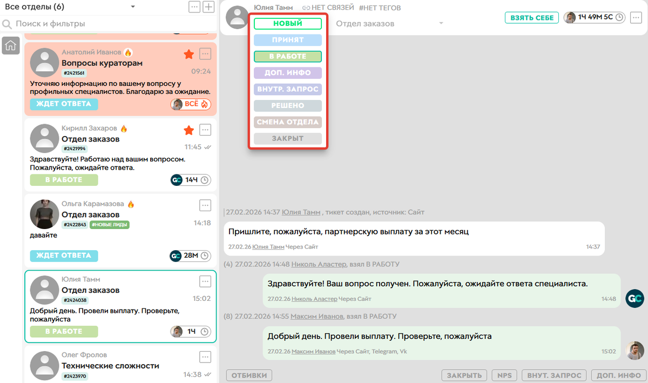Image resolution: width=648 pixels, height=383 pixels.
Task: Click the Максим Иванов link in the взял В РАБОТУ event
Action: pyautogui.click(x=317, y=316)
